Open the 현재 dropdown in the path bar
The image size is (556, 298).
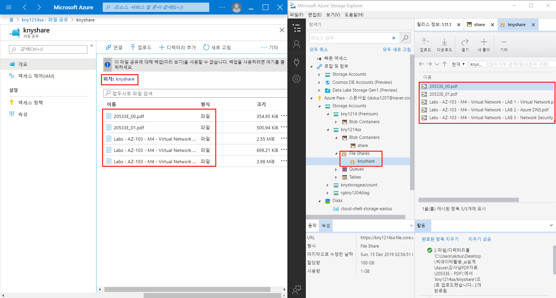pos(458,64)
